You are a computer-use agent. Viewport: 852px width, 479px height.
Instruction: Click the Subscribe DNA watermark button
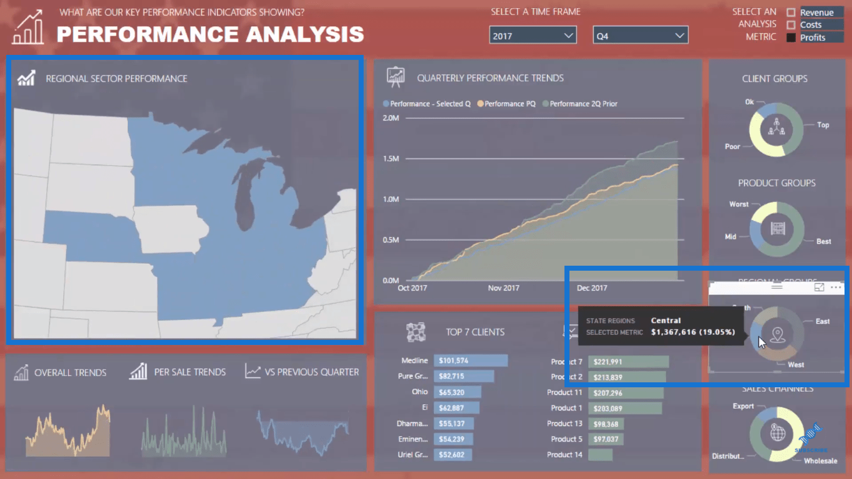pyautogui.click(x=812, y=438)
